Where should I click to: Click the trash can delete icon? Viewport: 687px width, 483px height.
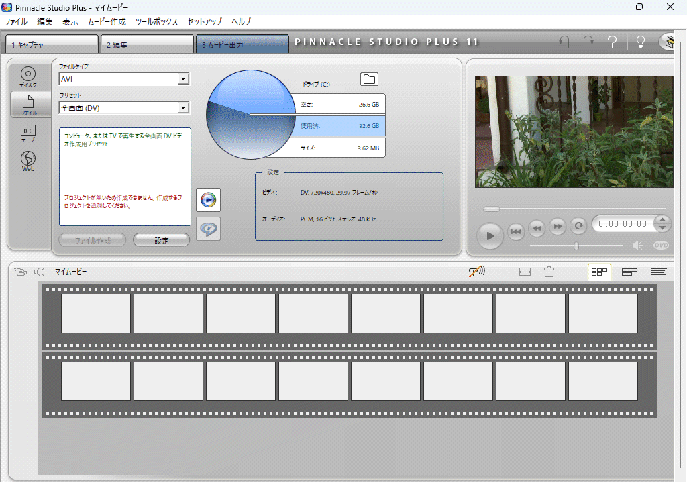[x=549, y=272]
